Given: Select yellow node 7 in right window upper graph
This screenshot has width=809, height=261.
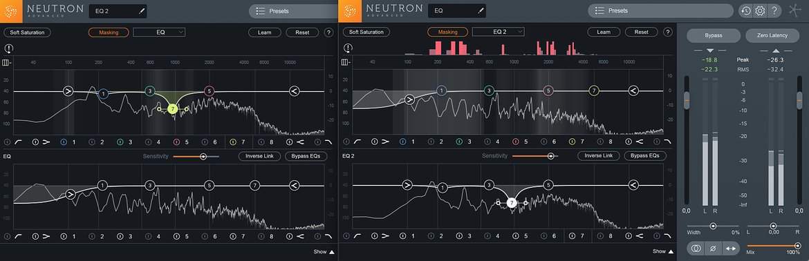Looking at the screenshot, I should (x=594, y=91).
